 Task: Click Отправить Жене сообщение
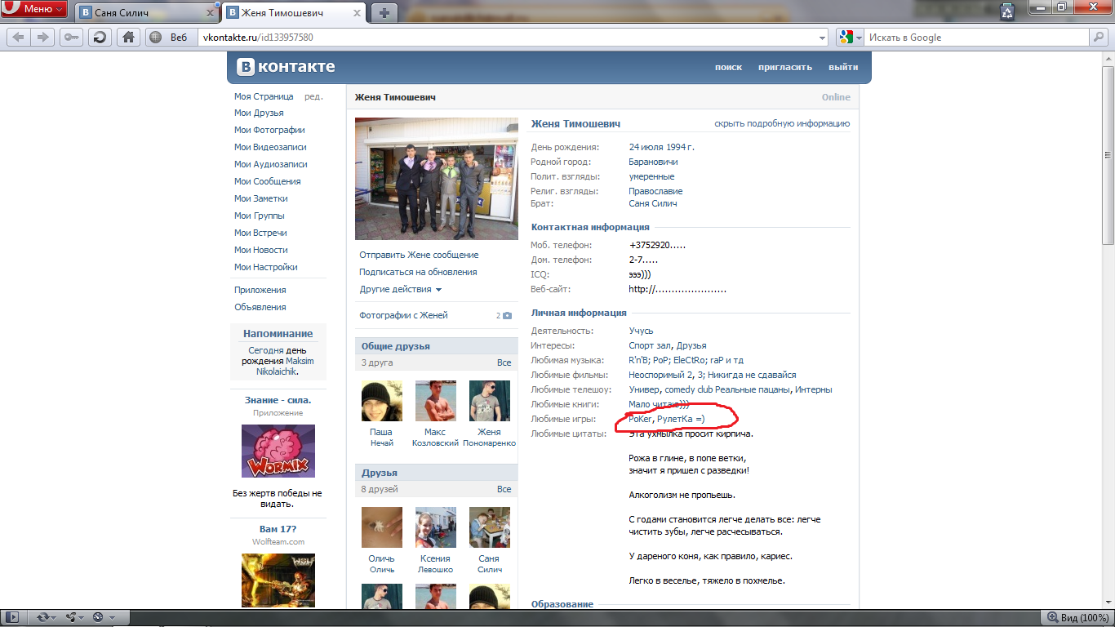419,255
